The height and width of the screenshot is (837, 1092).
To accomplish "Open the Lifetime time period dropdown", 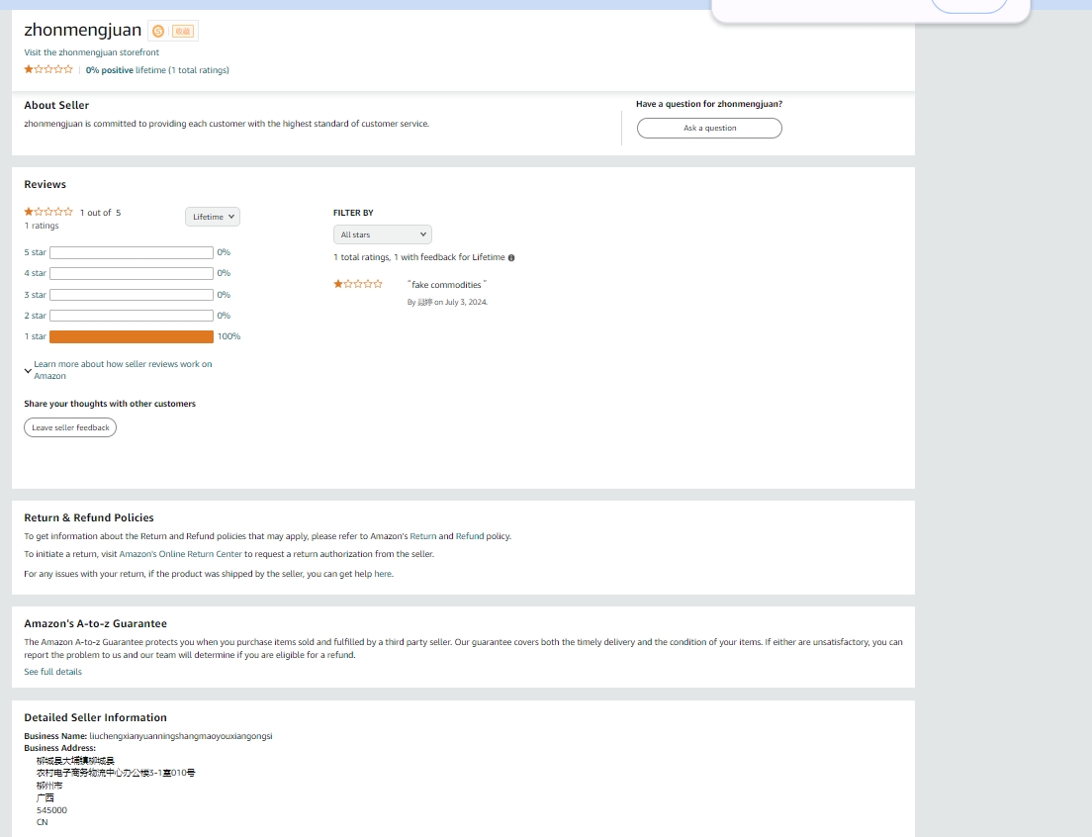I will click(x=213, y=217).
